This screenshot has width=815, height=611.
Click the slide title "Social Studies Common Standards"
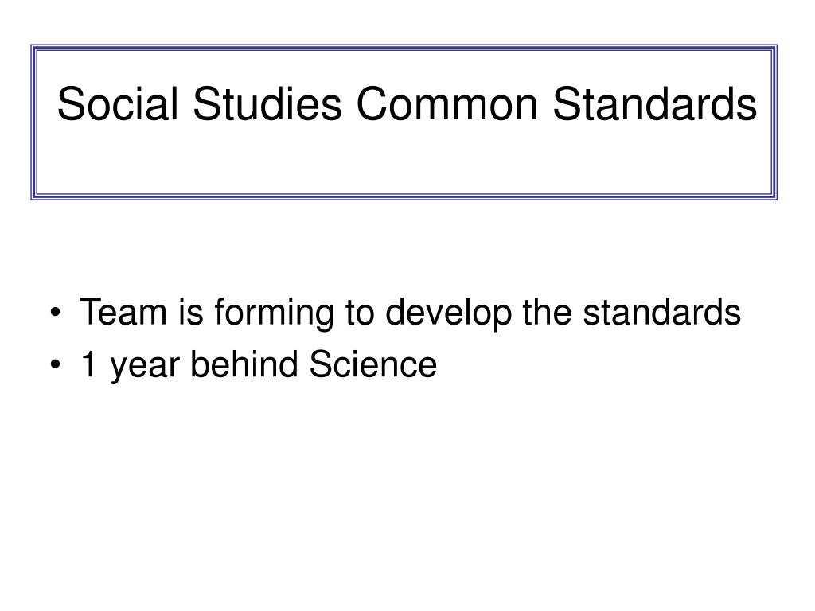pos(407,104)
